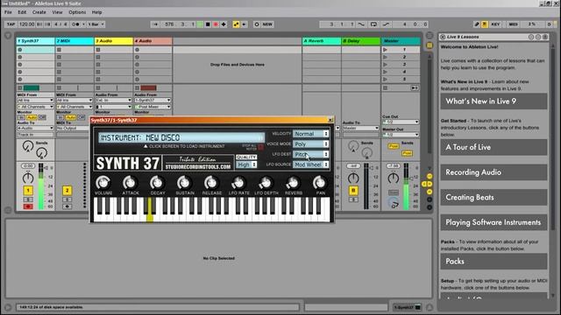Click the red transport record button

tap(216, 24)
